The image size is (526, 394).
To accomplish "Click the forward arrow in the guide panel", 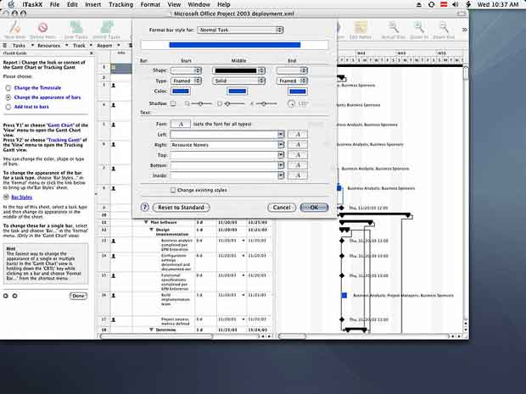I will coord(14,296).
